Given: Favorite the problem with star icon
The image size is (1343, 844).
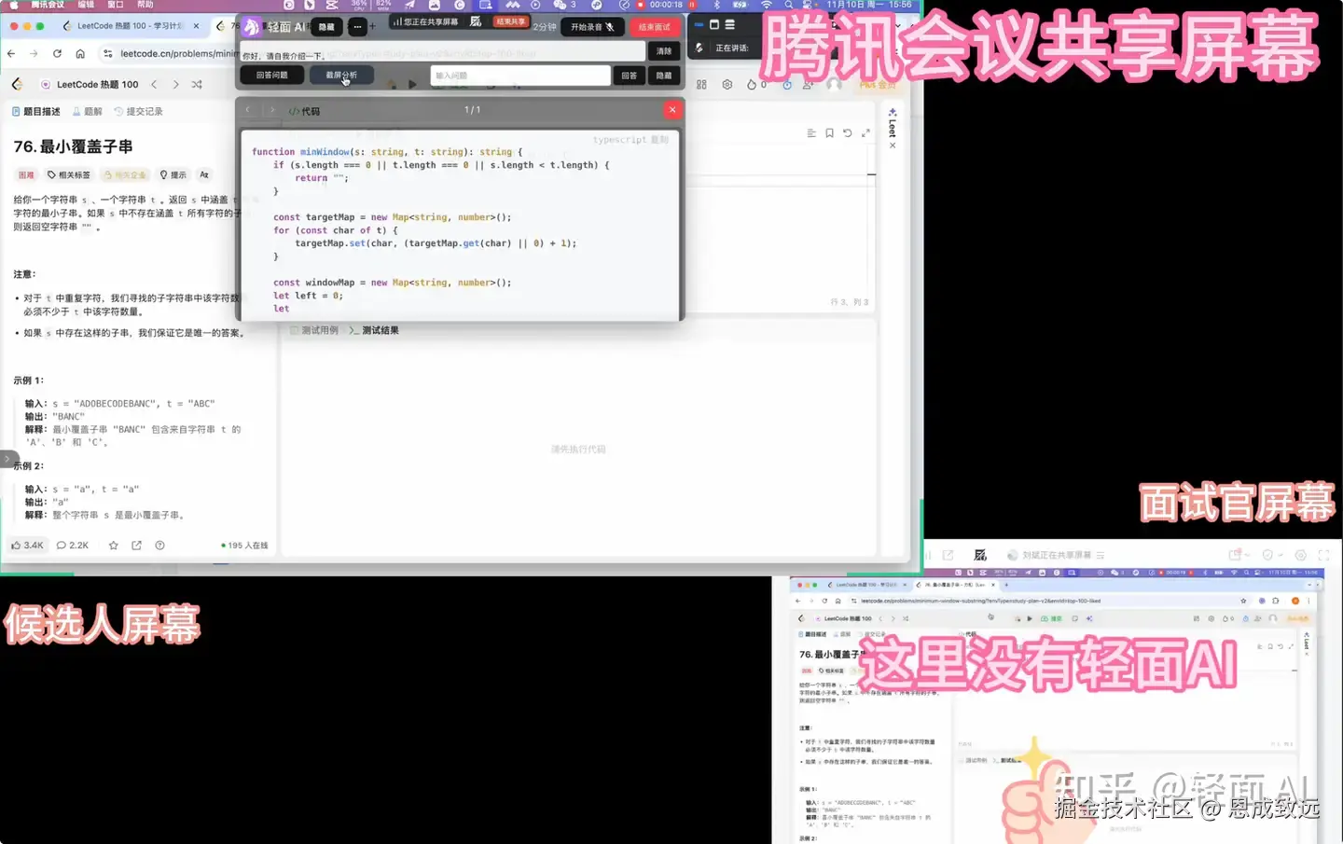Looking at the screenshot, I should click(x=114, y=545).
